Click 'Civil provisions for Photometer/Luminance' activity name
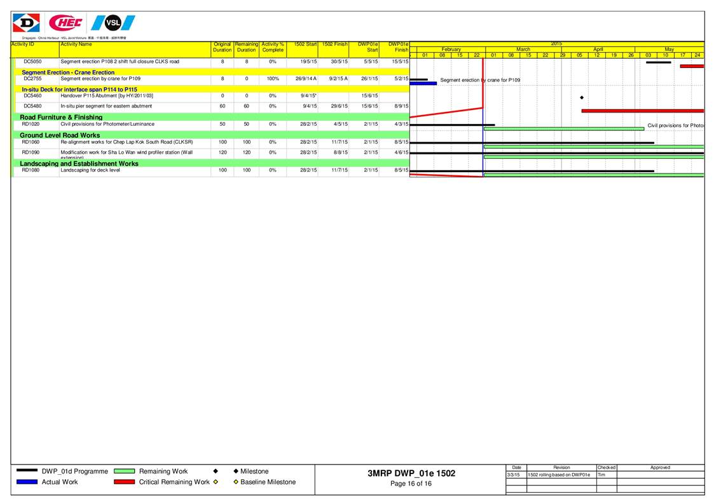Image resolution: width=714 pixels, height=504 pixels. 107,124
